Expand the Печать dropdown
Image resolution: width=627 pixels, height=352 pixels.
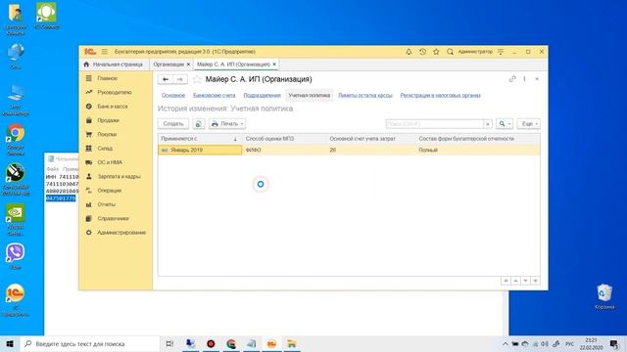227,124
